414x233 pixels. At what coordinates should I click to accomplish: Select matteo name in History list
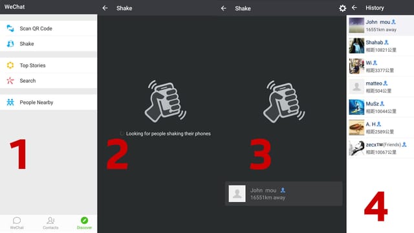tap(374, 83)
